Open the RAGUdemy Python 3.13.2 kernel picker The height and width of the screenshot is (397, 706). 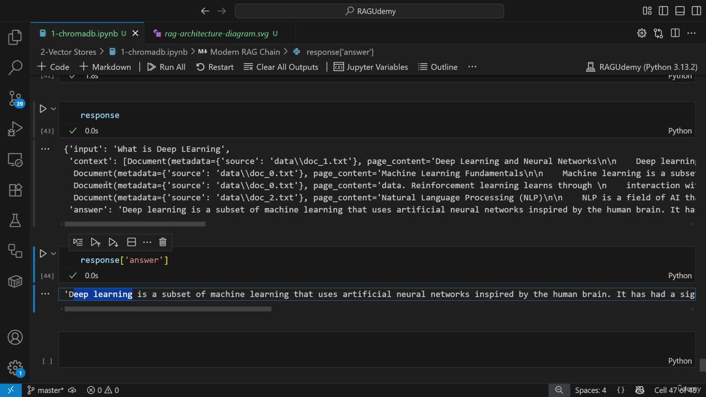point(641,67)
